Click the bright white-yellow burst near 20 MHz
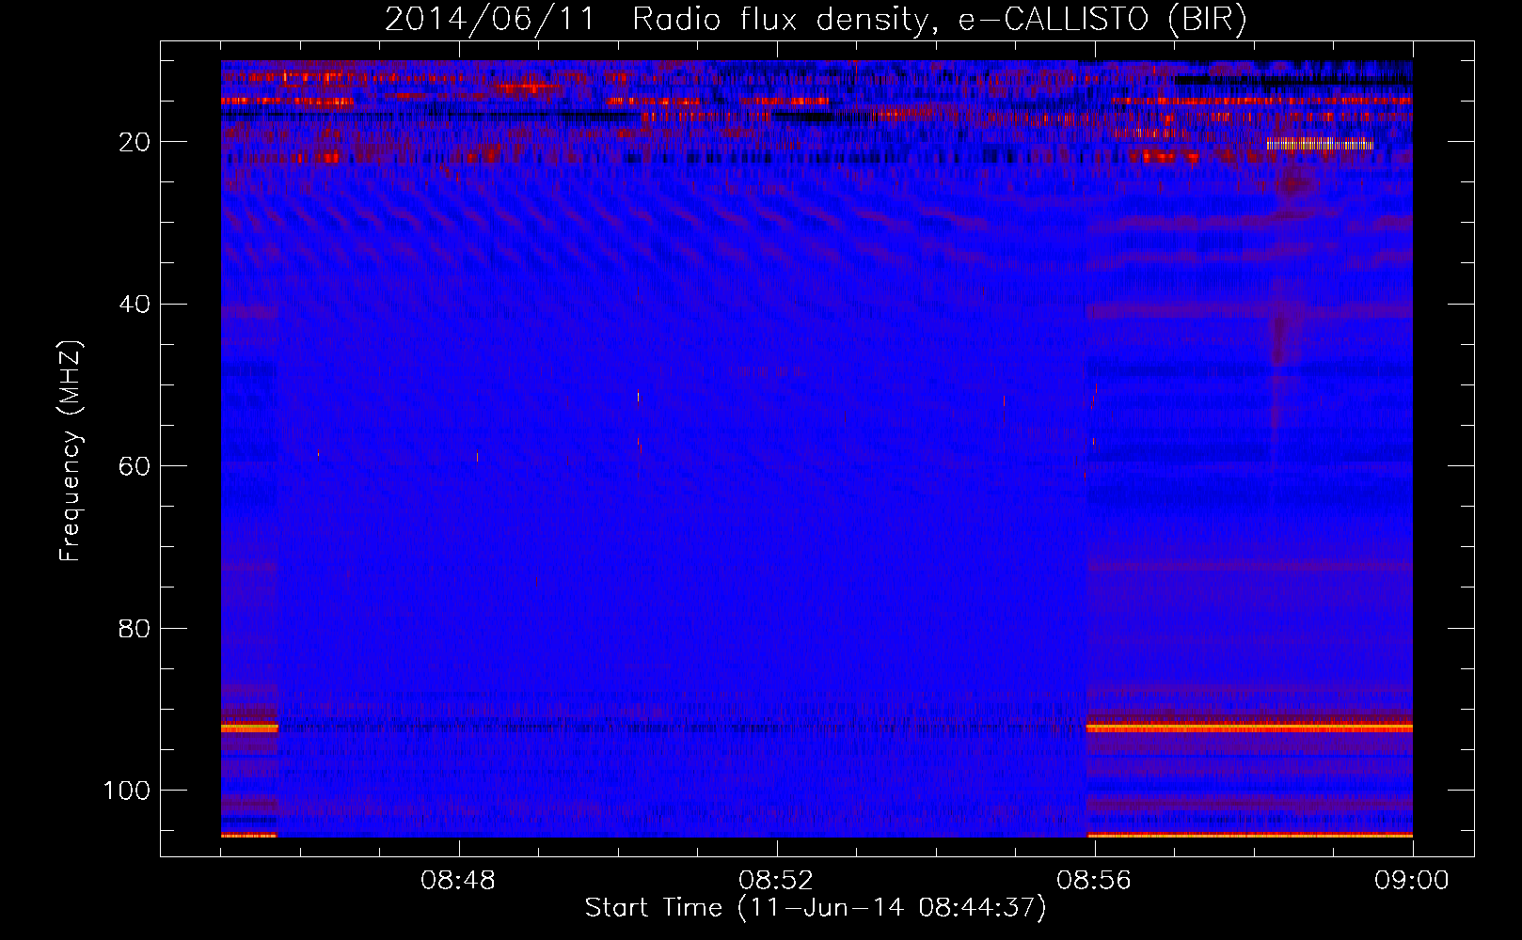Image resolution: width=1522 pixels, height=940 pixels. (x=1320, y=145)
